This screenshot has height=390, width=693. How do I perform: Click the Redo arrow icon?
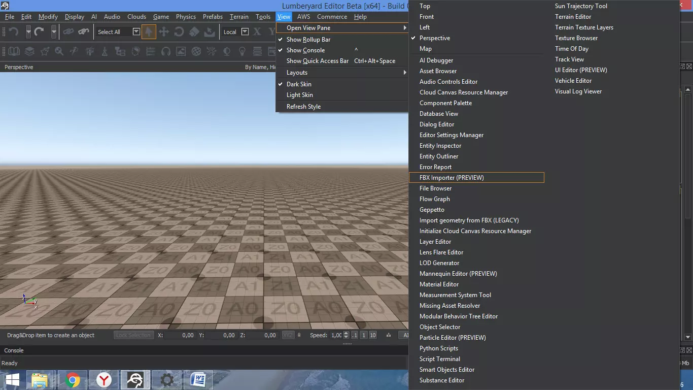38,31
